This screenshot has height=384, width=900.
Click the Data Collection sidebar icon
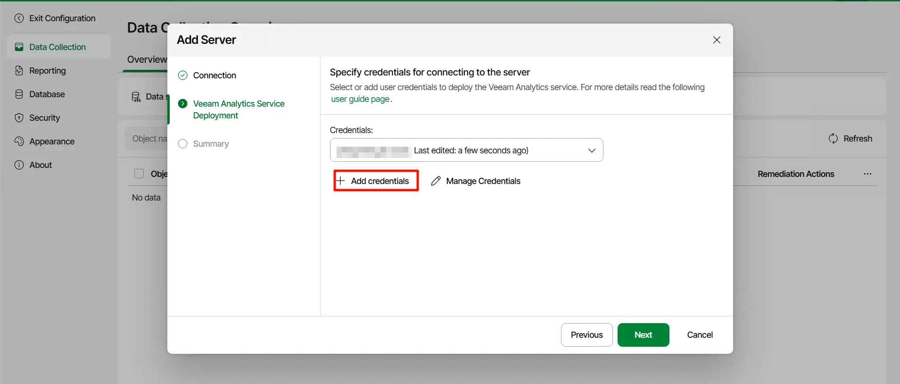(x=19, y=47)
